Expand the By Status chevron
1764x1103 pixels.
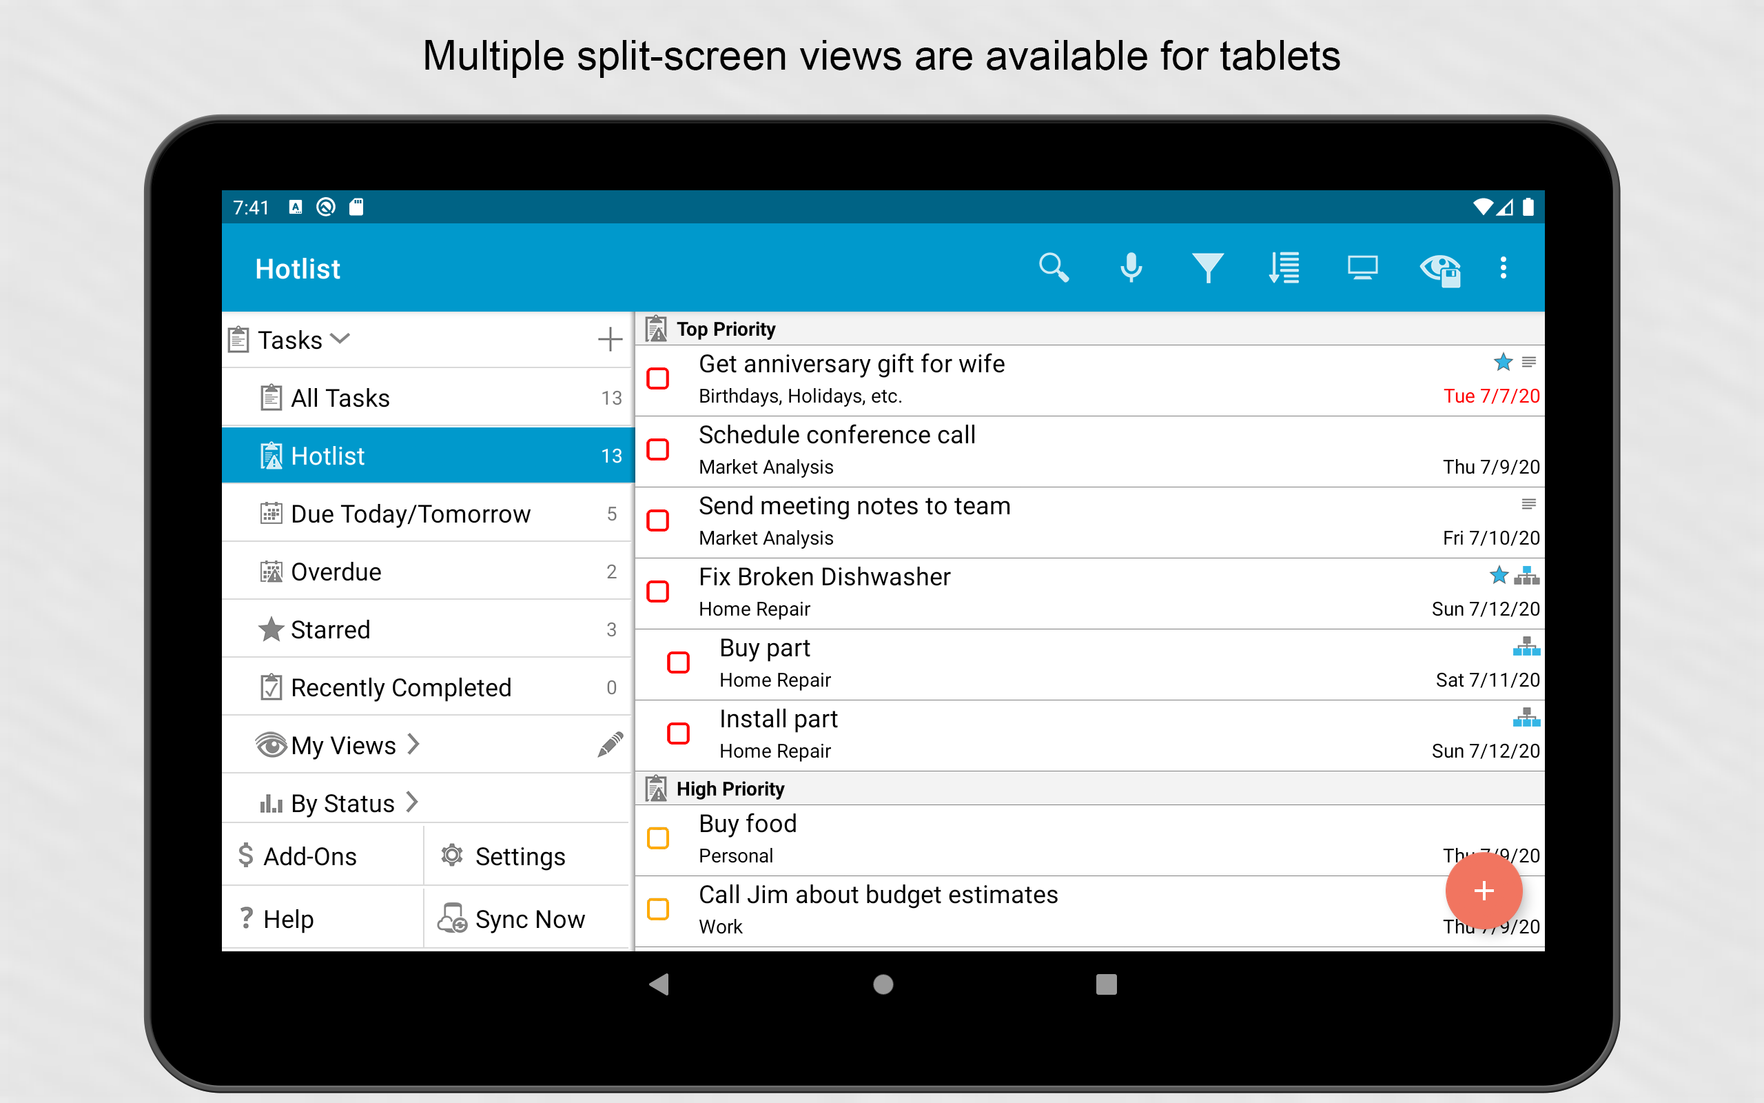(x=413, y=802)
